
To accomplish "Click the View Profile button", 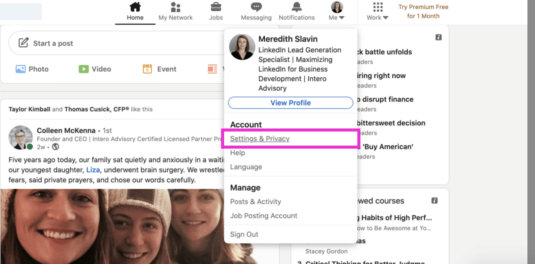I will tap(290, 103).
